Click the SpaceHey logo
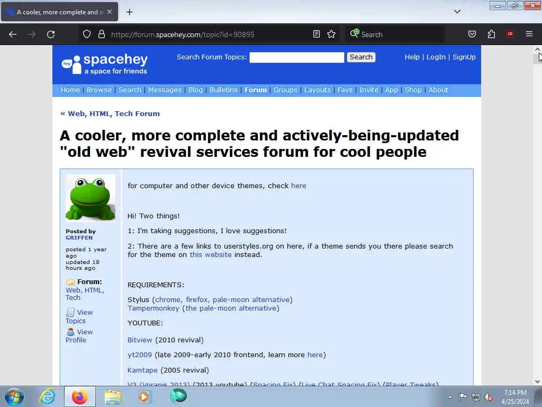 pos(104,64)
